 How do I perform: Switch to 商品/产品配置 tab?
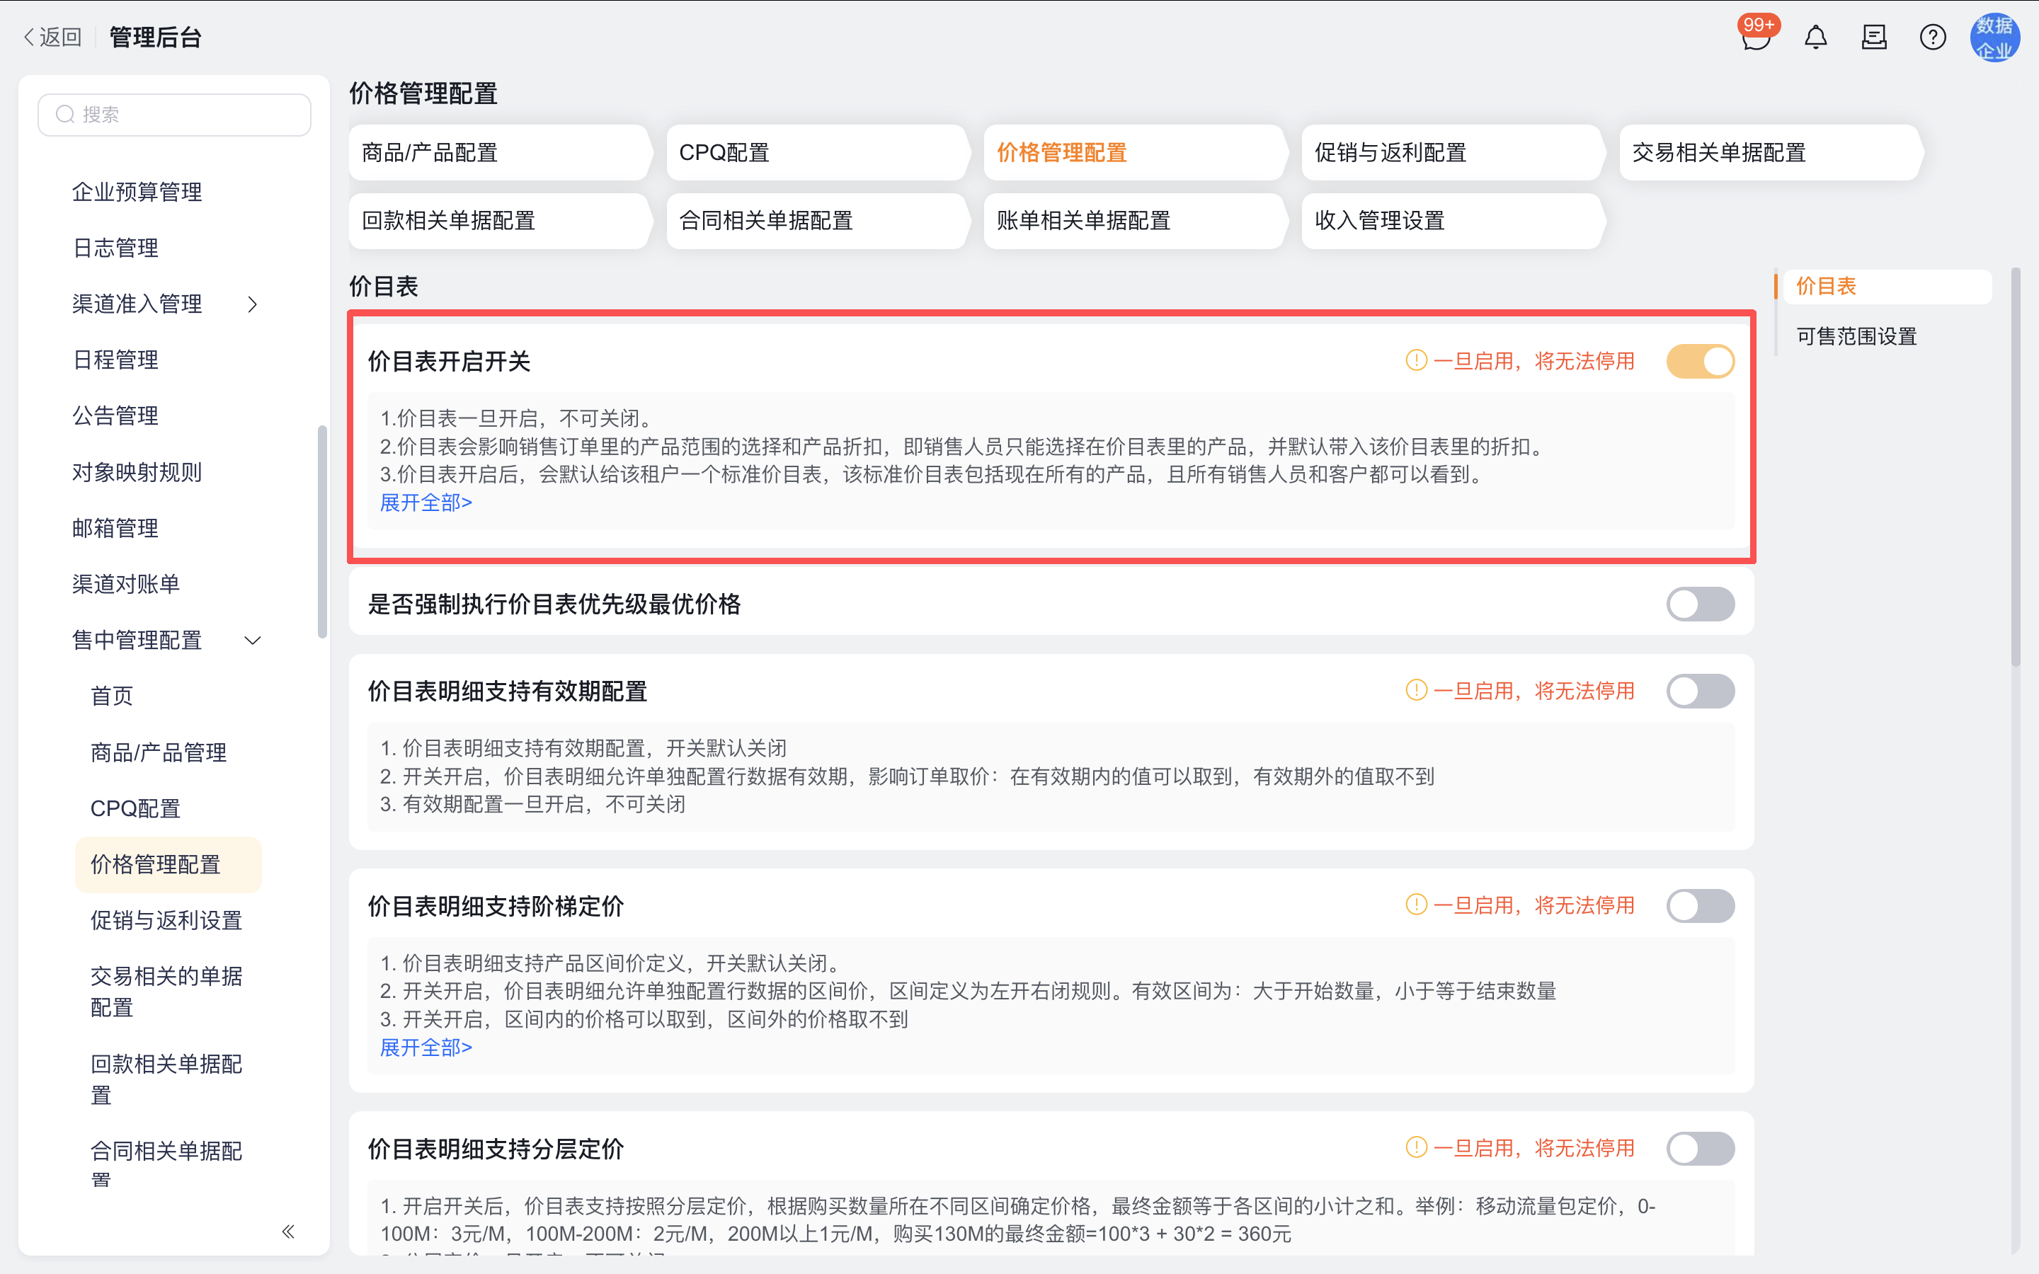(500, 152)
